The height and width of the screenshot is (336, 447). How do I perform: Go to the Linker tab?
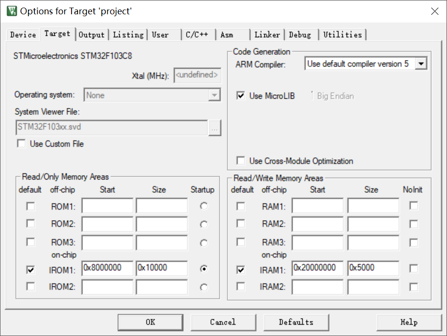(267, 35)
